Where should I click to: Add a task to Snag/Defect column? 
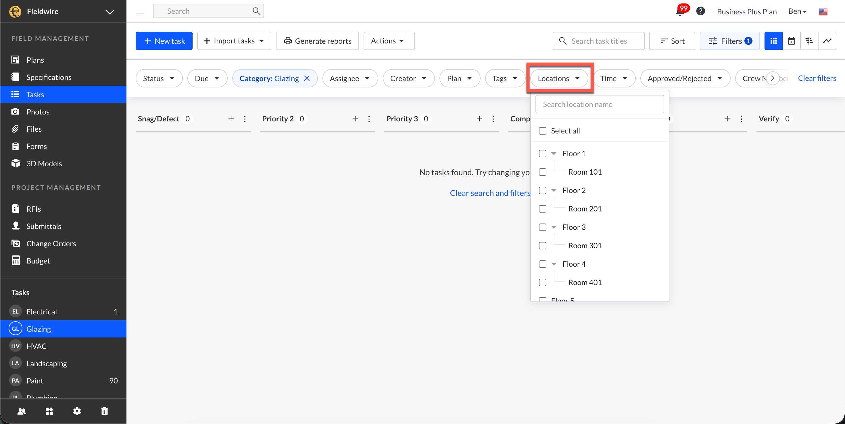coord(231,119)
